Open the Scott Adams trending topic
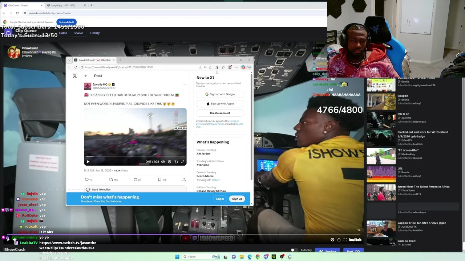465x261 pixels. [x=205, y=176]
